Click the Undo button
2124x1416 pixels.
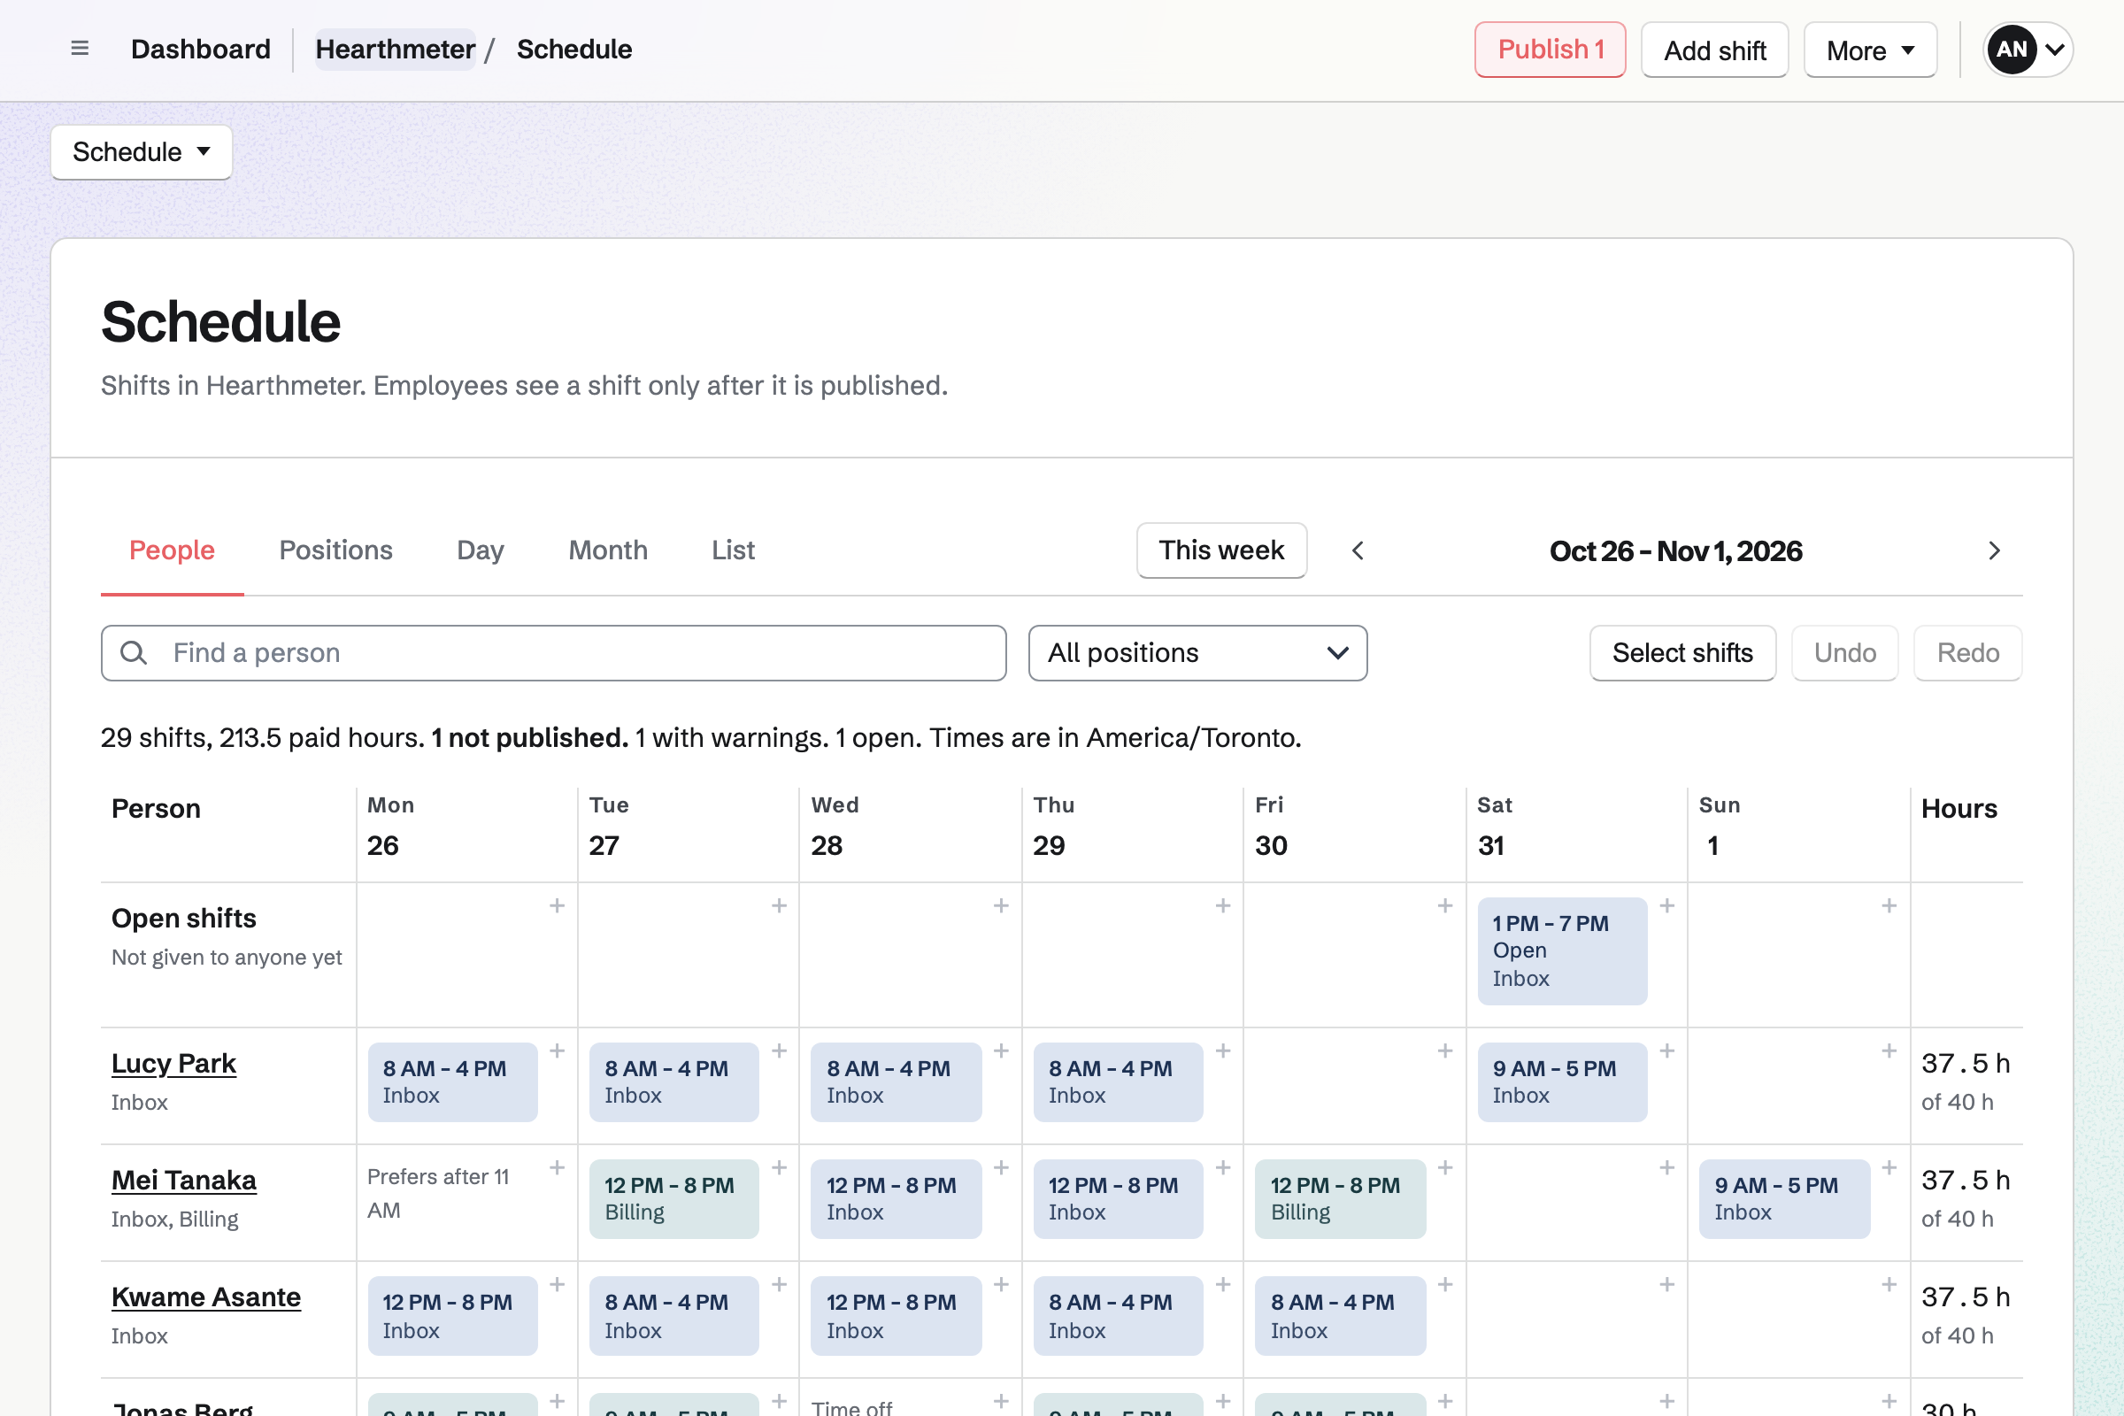pyautogui.click(x=1845, y=653)
